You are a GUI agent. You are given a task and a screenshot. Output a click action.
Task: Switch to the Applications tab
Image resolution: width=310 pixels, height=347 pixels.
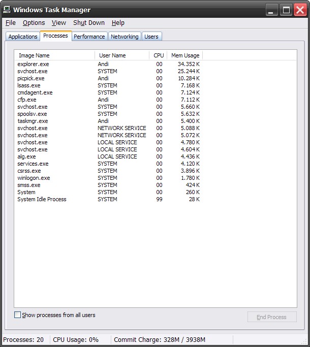pyautogui.click(x=23, y=37)
